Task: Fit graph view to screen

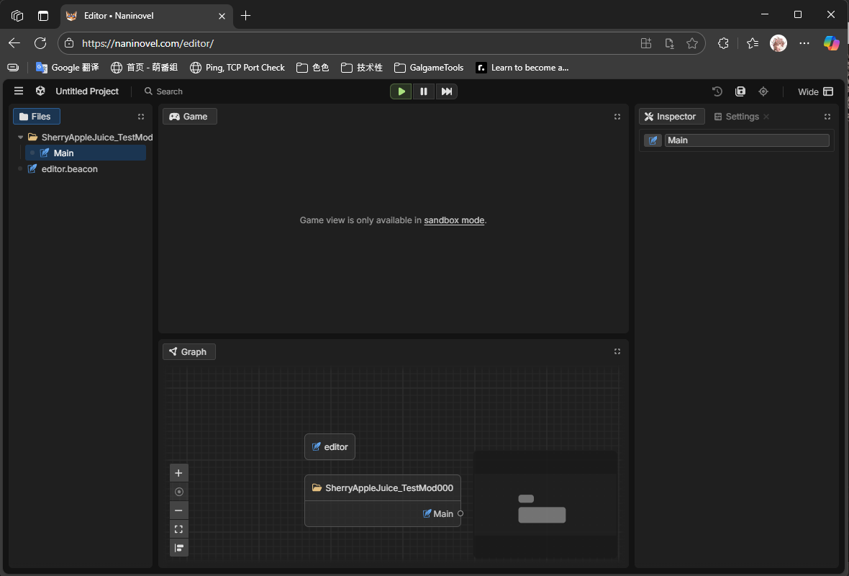Action: click(179, 529)
